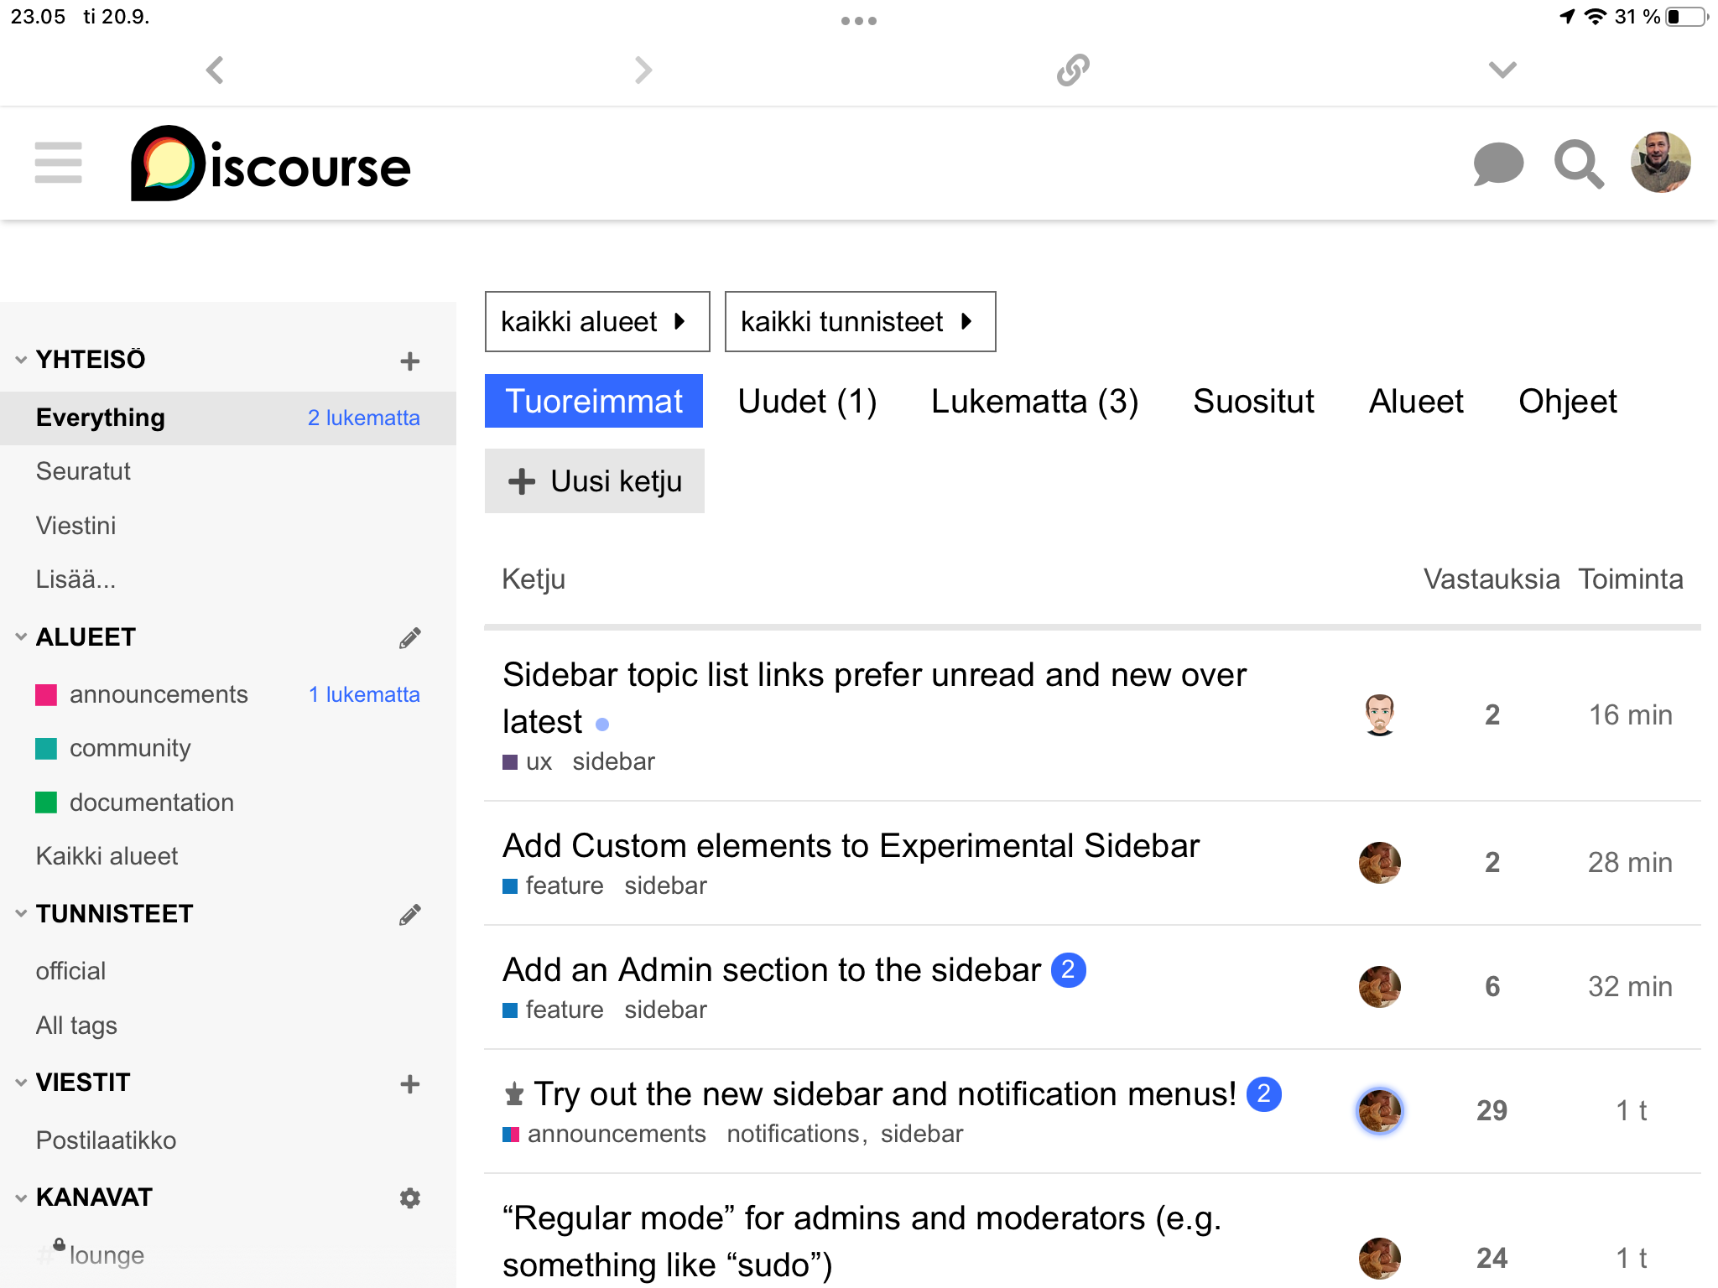Switch to Lukematta (3) tab
The width and height of the screenshot is (1718, 1288).
[x=1034, y=402]
